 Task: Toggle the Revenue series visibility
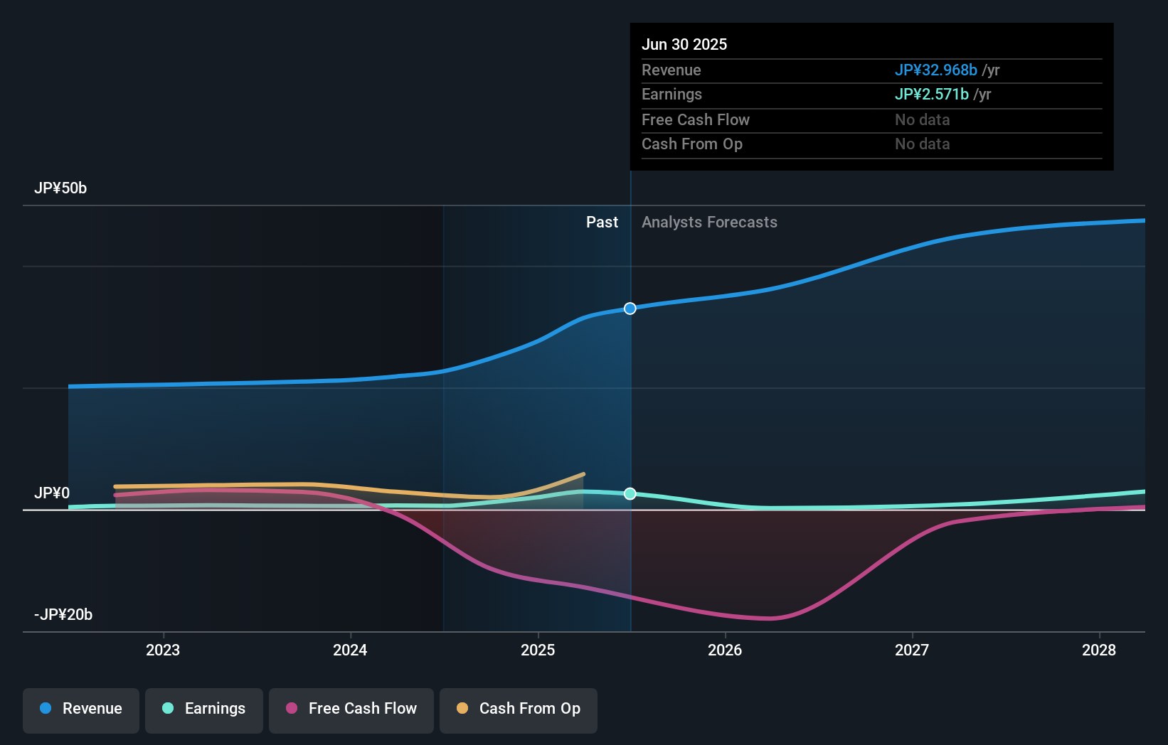(80, 709)
